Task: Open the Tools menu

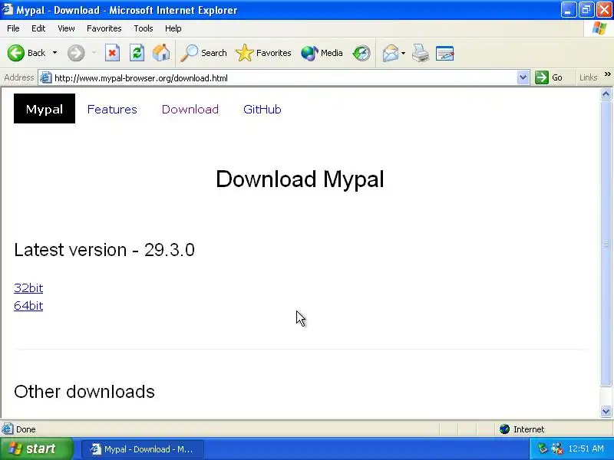Action: click(144, 28)
